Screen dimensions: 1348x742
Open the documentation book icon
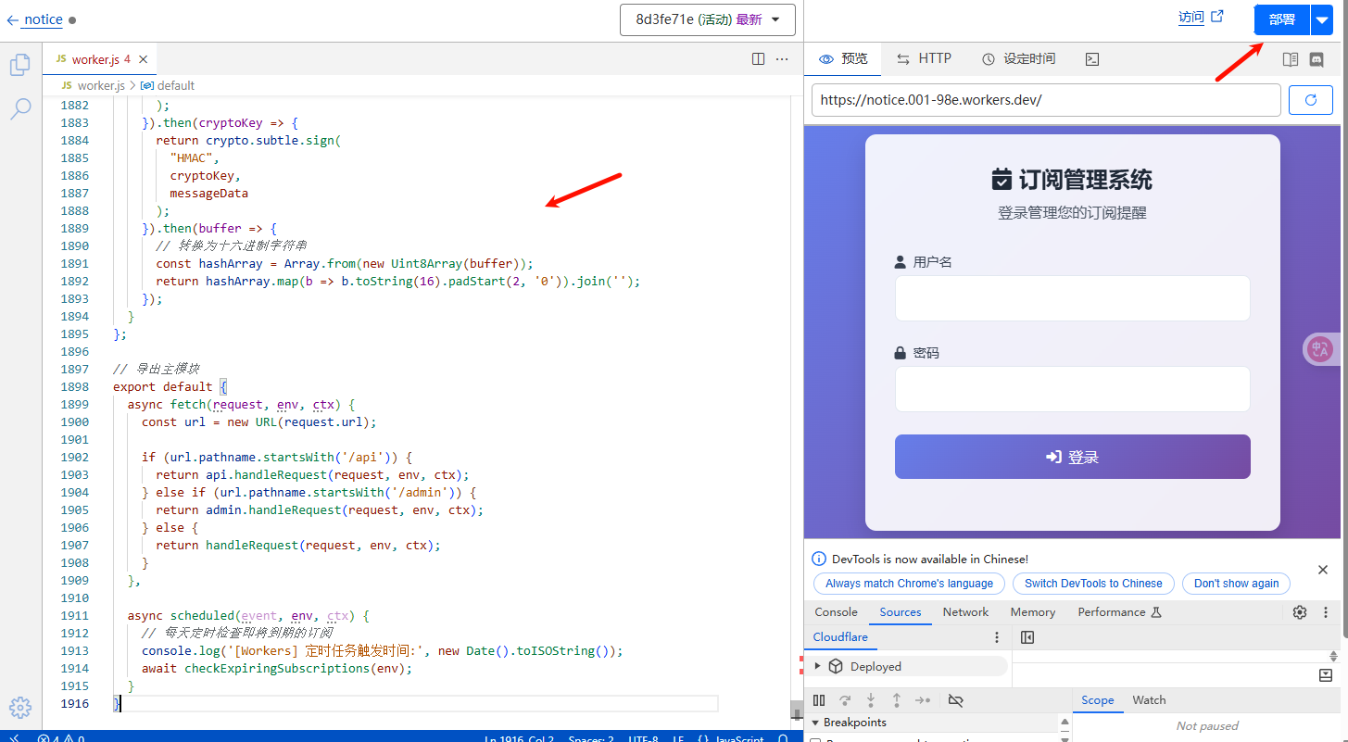coord(1290,59)
